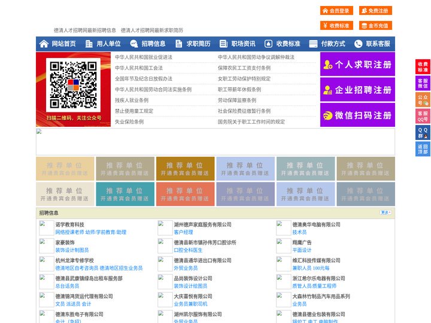
Task: Open 德清人才招聘网最新招聘信息 link
Action: [84, 31]
